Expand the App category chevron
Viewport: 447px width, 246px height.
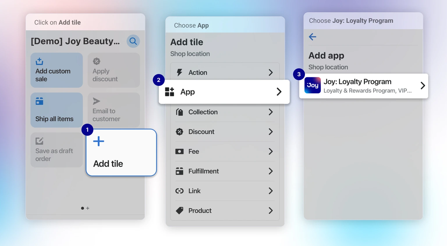pyautogui.click(x=279, y=92)
